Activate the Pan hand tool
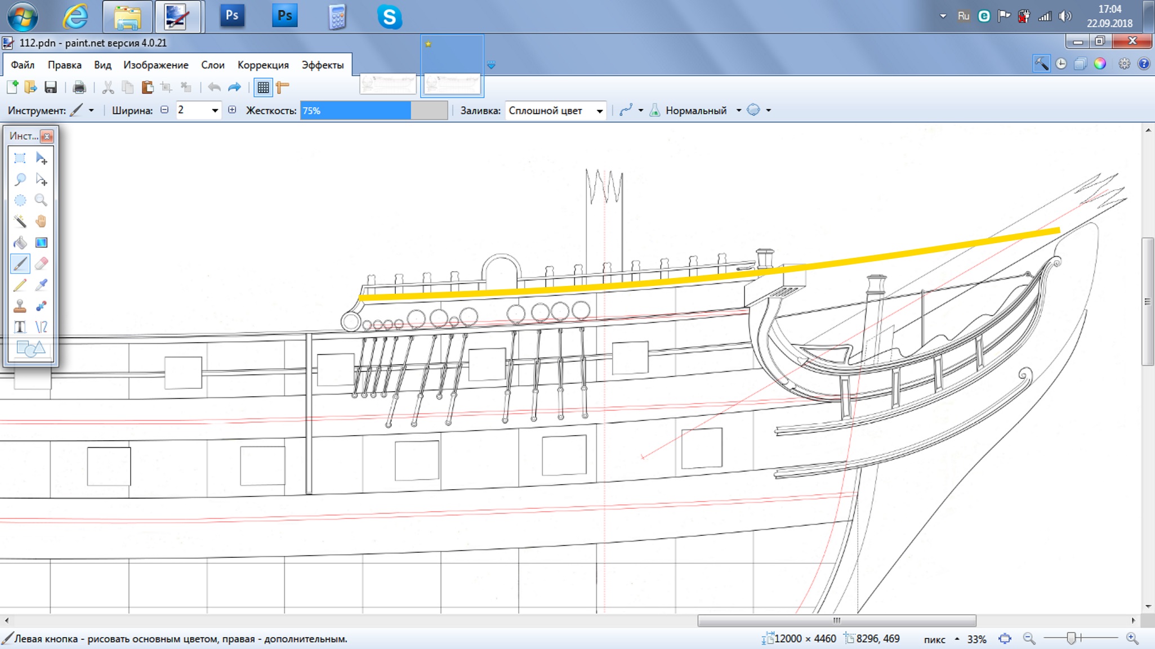Screen dimensions: 1155x649 click(41, 221)
